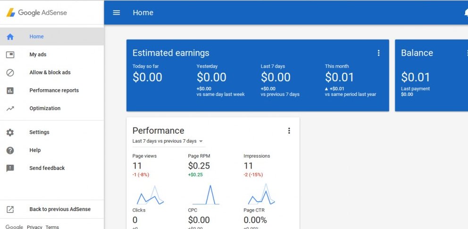Click the Impressions sparkline chart
Viewport: 468px width, 229px height.
[x=261, y=194]
